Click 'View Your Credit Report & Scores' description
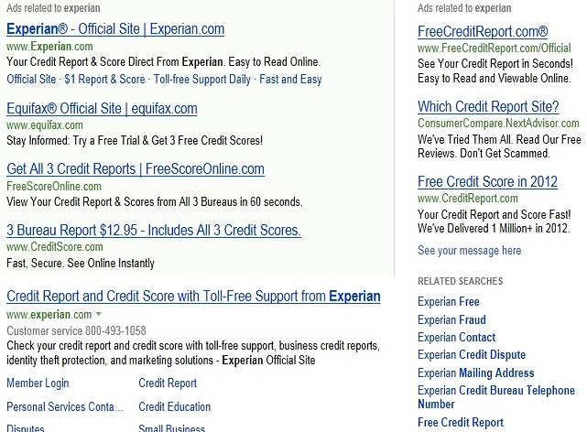Viewport: 587px width, 432px height. tap(154, 202)
